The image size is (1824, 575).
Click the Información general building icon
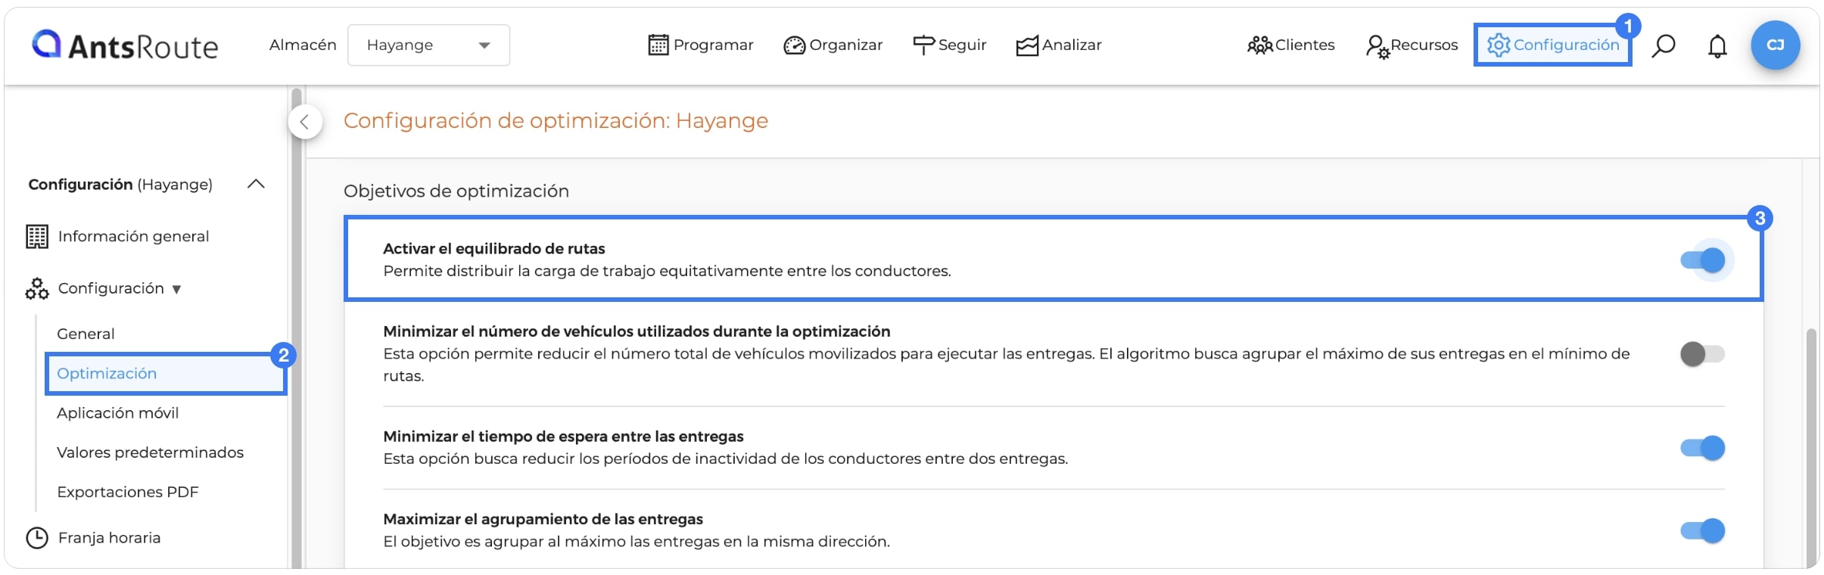coord(37,236)
